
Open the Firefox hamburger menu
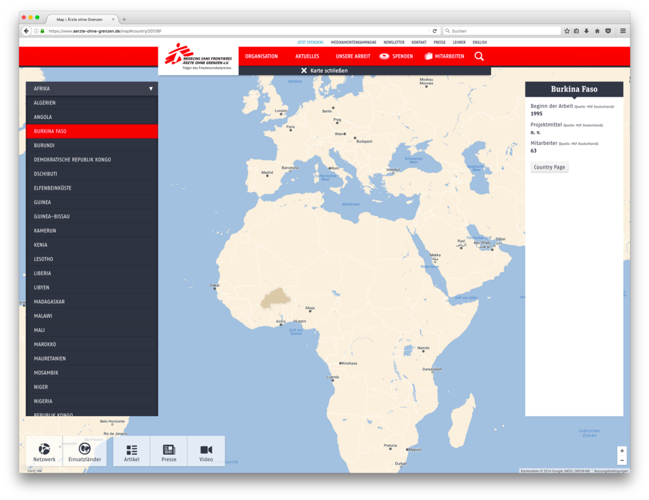(623, 31)
